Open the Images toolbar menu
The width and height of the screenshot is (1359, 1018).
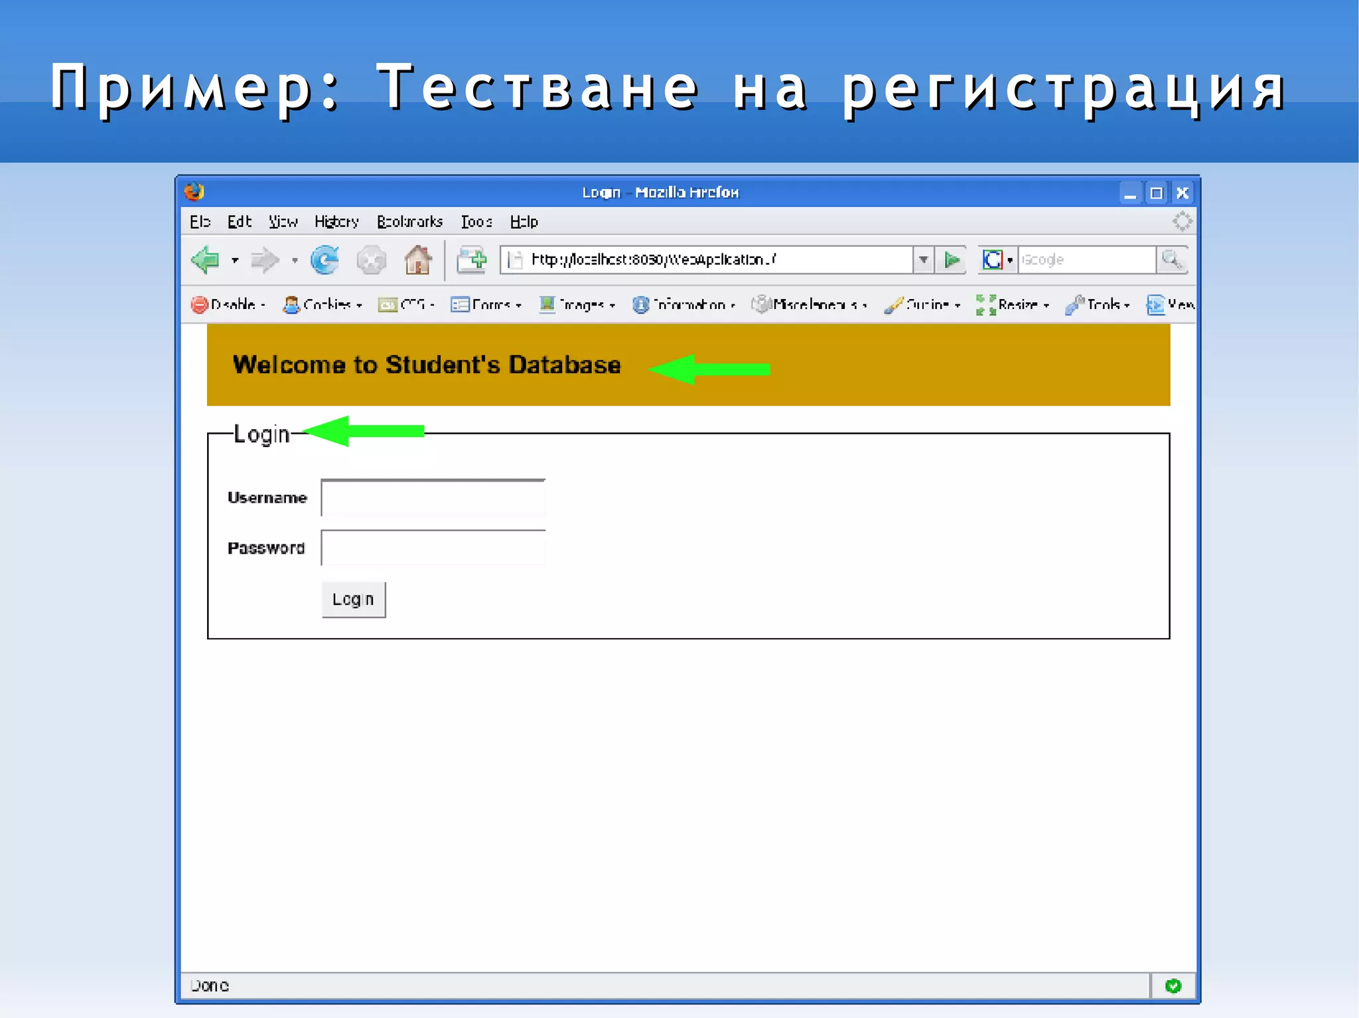pyautogui.click(x=577, y=304)
